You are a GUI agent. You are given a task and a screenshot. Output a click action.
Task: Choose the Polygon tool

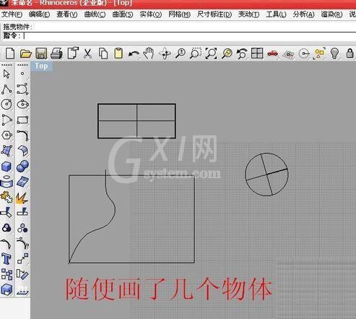(x=6, y=135)
